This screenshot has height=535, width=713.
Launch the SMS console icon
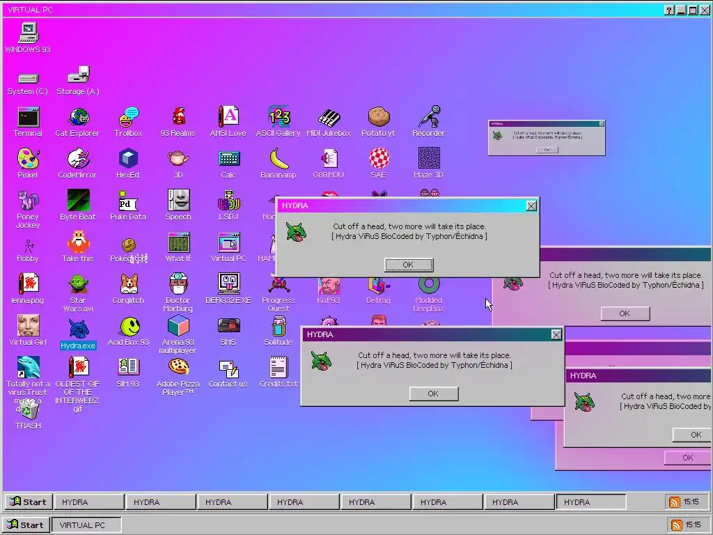coord(228,326)
